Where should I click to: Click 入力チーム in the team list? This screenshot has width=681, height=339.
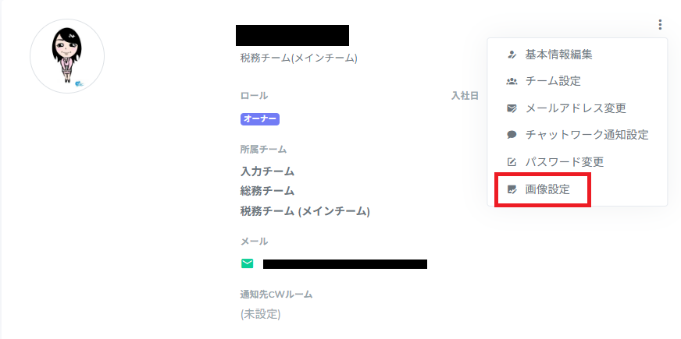(267, 171)
